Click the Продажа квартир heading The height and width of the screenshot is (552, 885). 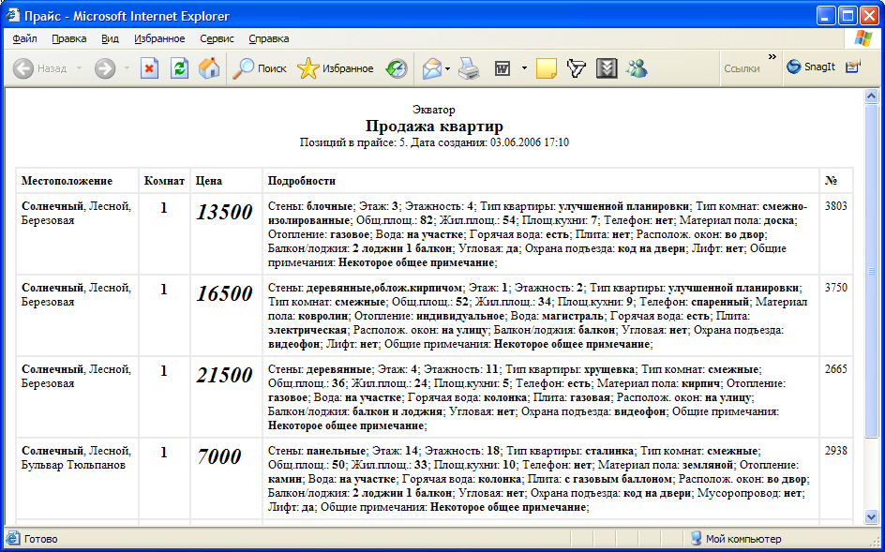(x=434, y=126)
